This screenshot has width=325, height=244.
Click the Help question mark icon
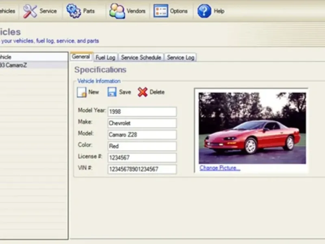coord(204,11)
